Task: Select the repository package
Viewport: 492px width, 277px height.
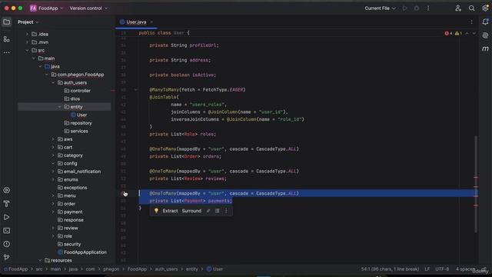Action: 81,123
